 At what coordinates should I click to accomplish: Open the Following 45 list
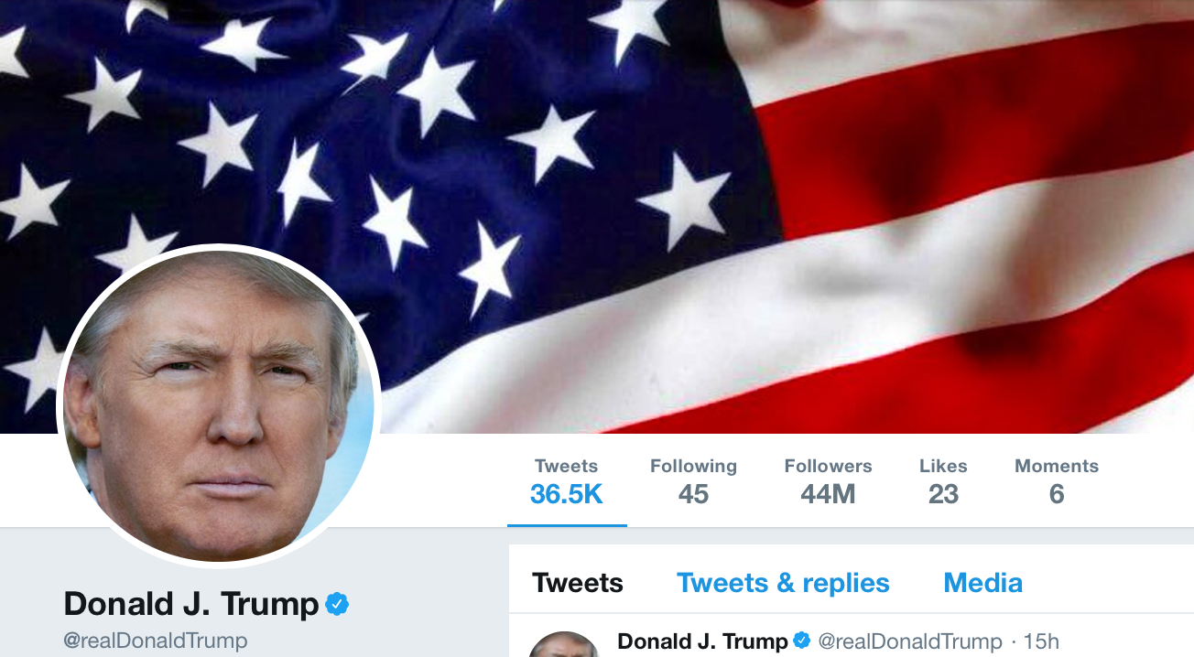tap(693, 481)
